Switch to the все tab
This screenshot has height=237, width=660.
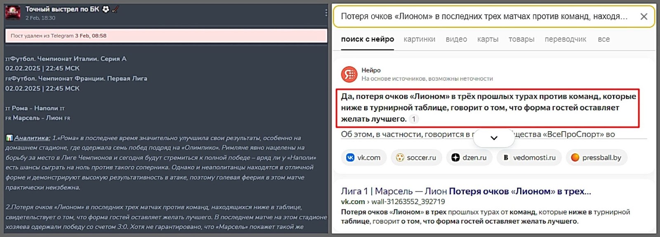(x=604, y=39)
